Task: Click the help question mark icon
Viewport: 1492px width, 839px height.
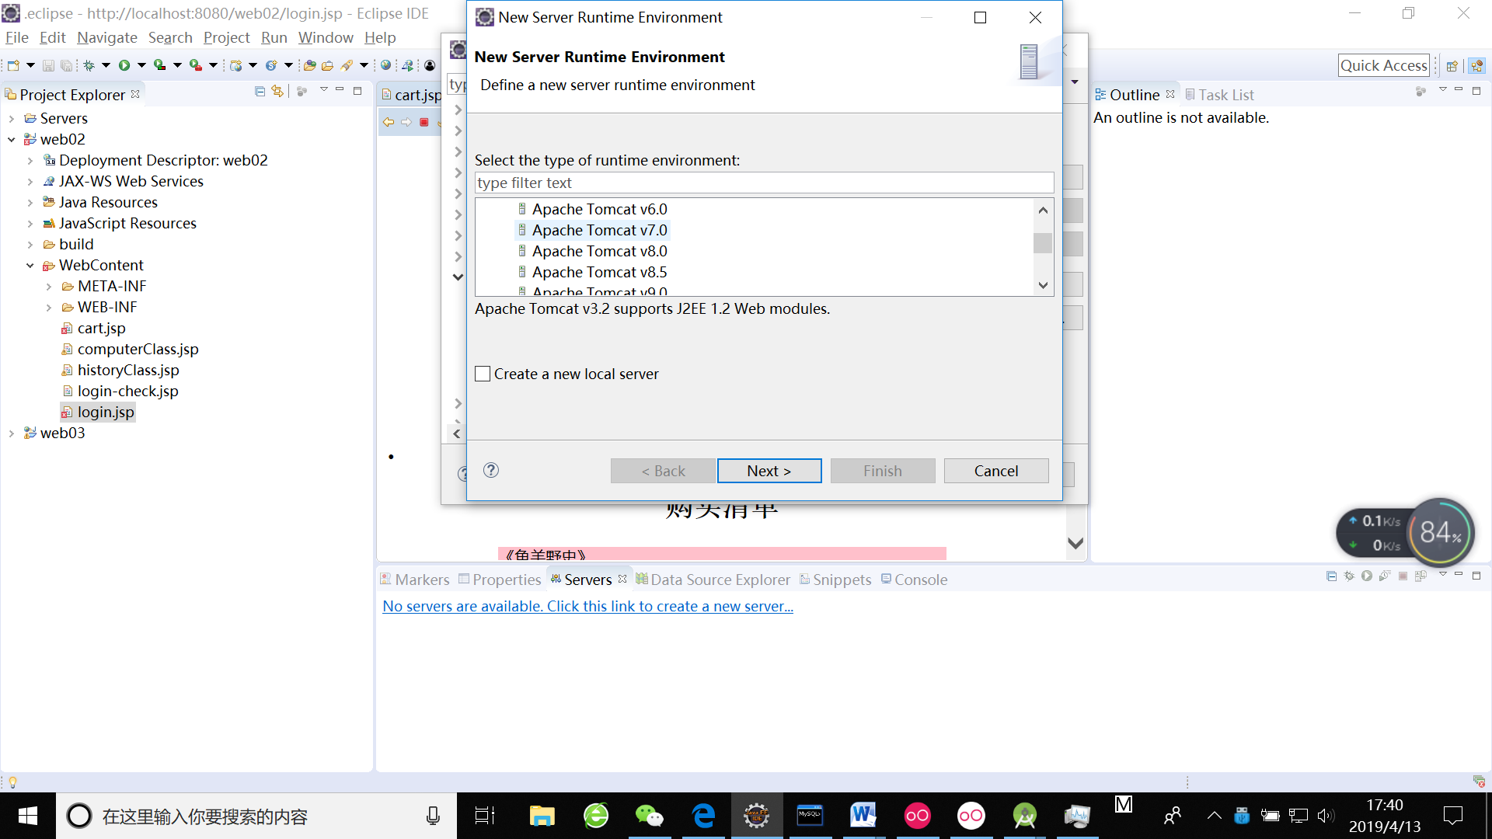Action: (490, 470)
